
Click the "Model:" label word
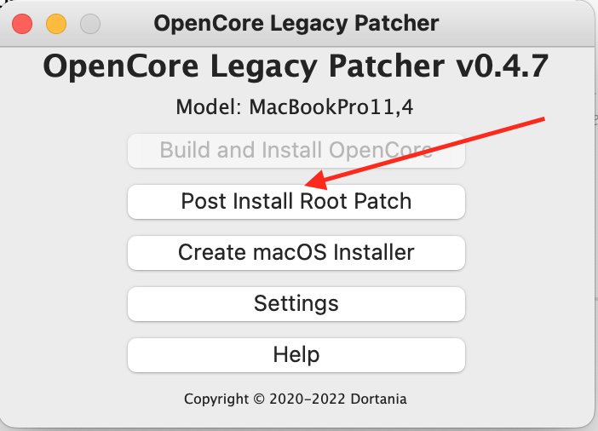coord(209,107)
